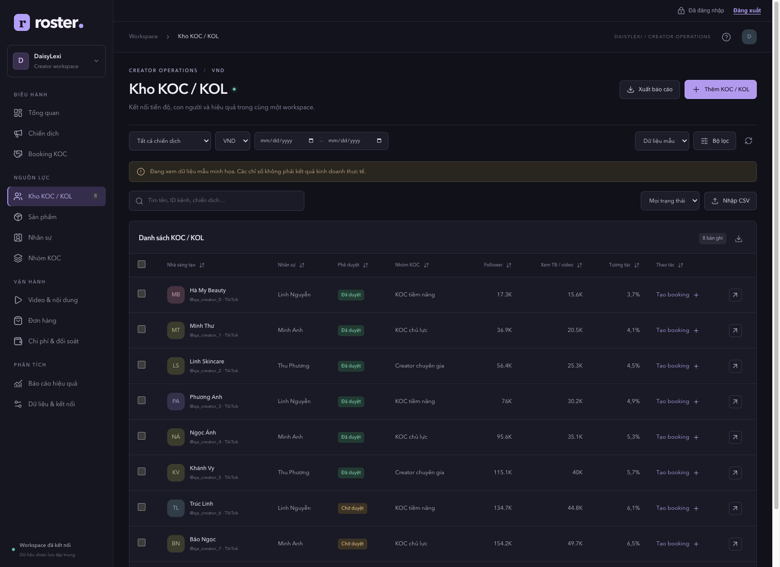Image resolution: width=780 pixels, height=567 pixels.
Task: Open Hà My Beauty profile arrow icon
Action: pyautogui.click(x=735, y=295)
